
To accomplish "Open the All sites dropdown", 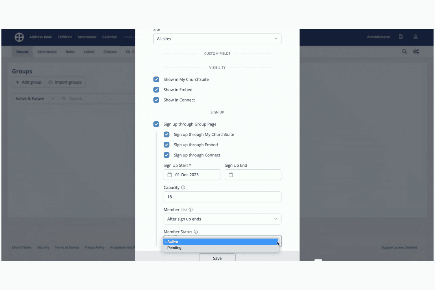I will [217, 39].
